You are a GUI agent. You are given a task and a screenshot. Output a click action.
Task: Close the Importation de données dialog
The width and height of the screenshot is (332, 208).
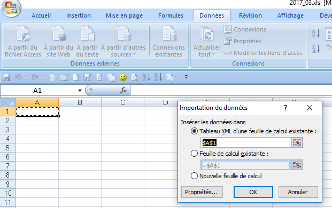tap(310, 108)
